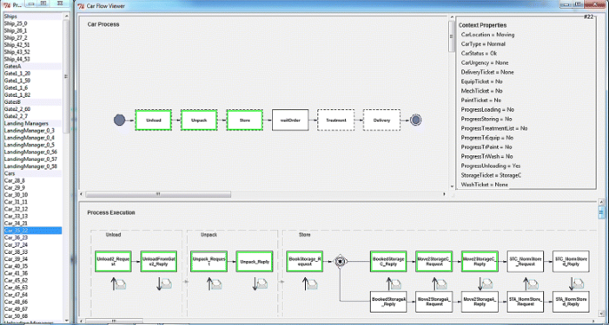The height and width of the screenshot is (325, 609).
Task: Click the BookedStorageC_Reply node
Action: click(x=389, y=261)
